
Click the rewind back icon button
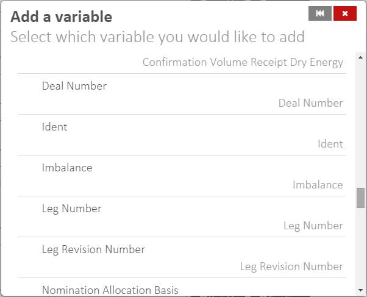coord(320,13)
